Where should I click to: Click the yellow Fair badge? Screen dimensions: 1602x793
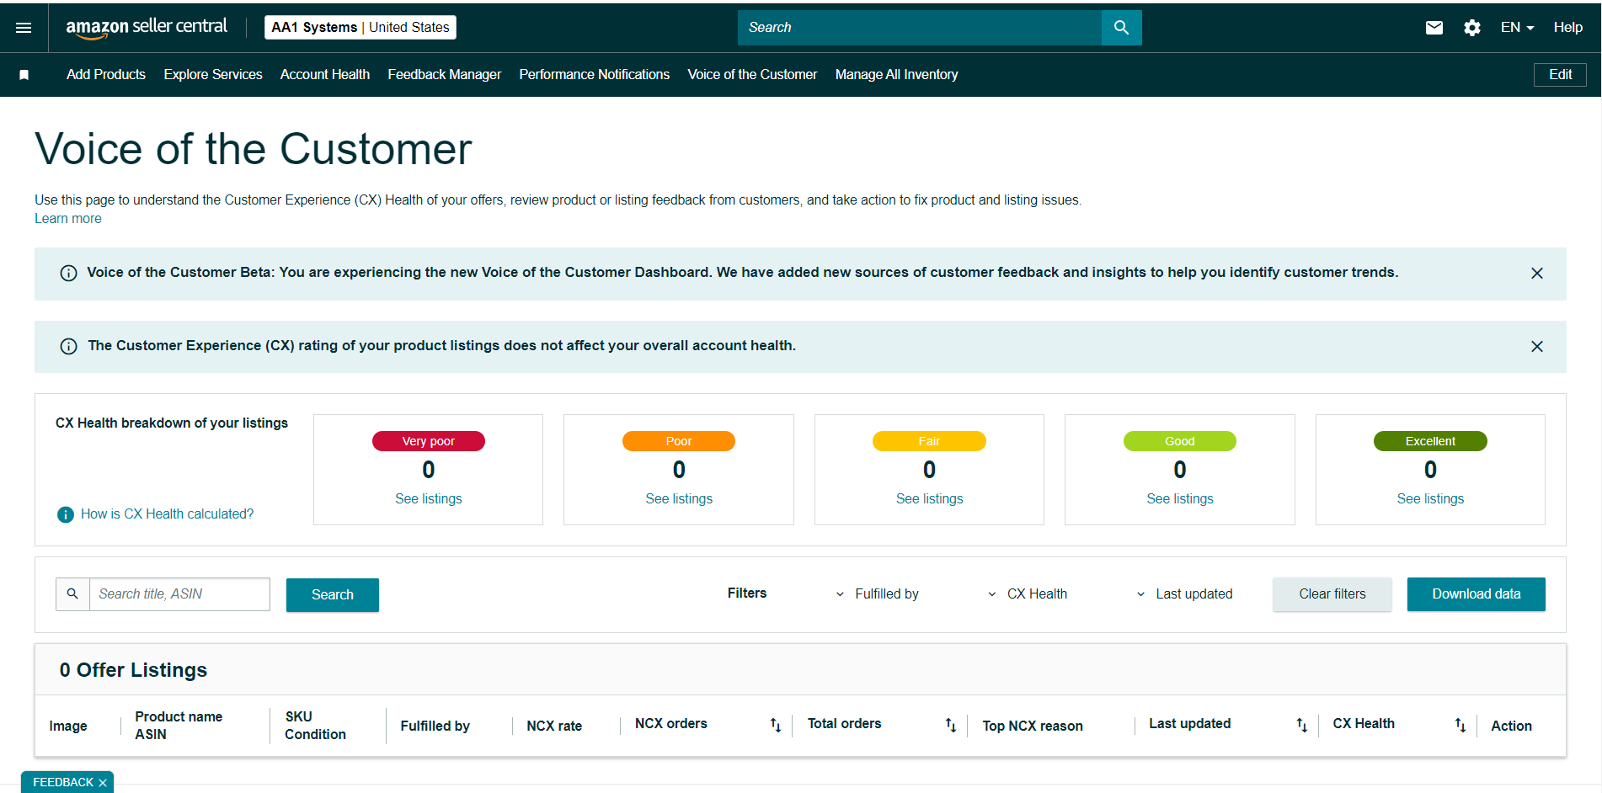coord(929,441)
